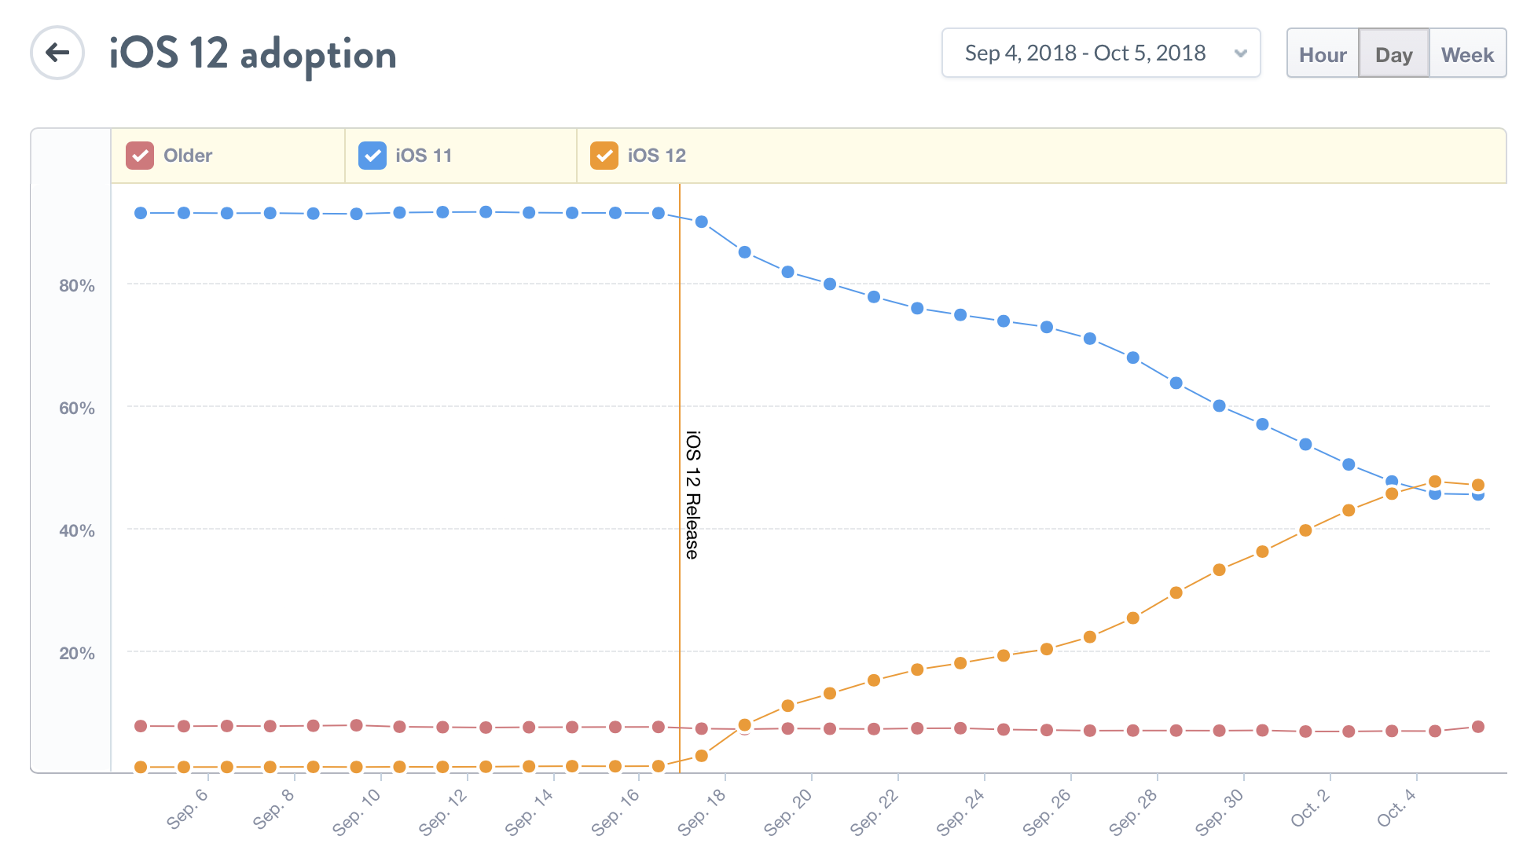The height and width of the screenshot is (858, 1534).
Task: Click the last orange iOS 12 data point
Action: click(x=1478, y=485)
